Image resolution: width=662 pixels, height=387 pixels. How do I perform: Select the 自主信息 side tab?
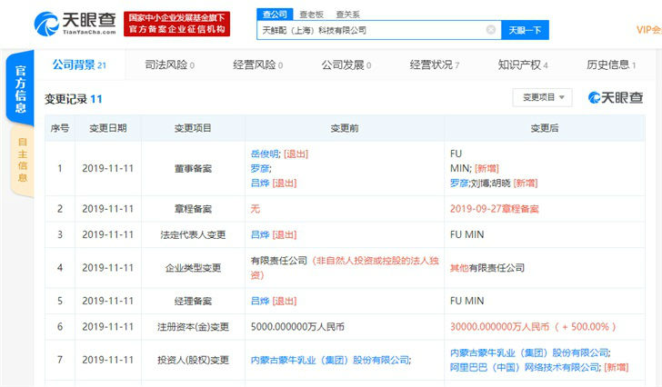pyautogui.click(x=22, y=159)
